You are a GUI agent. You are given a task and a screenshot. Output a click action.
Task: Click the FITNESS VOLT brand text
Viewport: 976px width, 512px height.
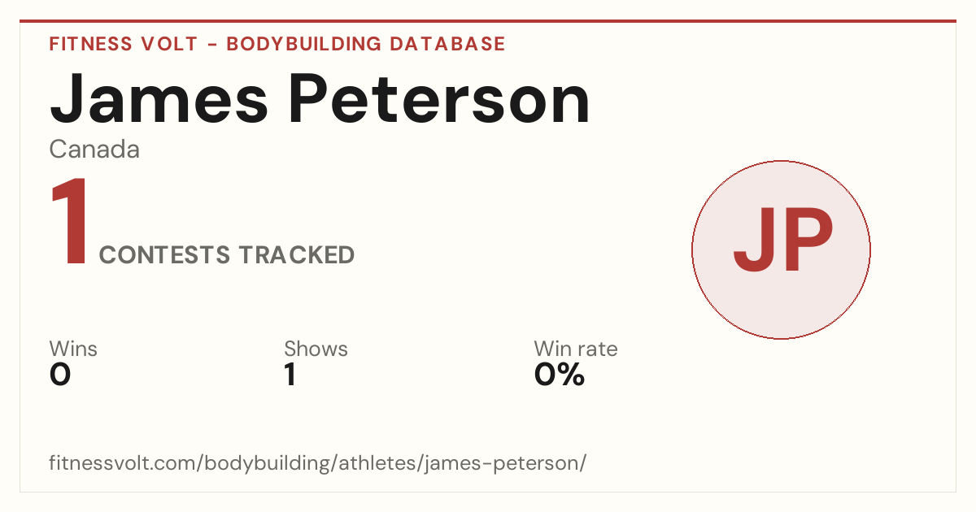tap(124, 44)
